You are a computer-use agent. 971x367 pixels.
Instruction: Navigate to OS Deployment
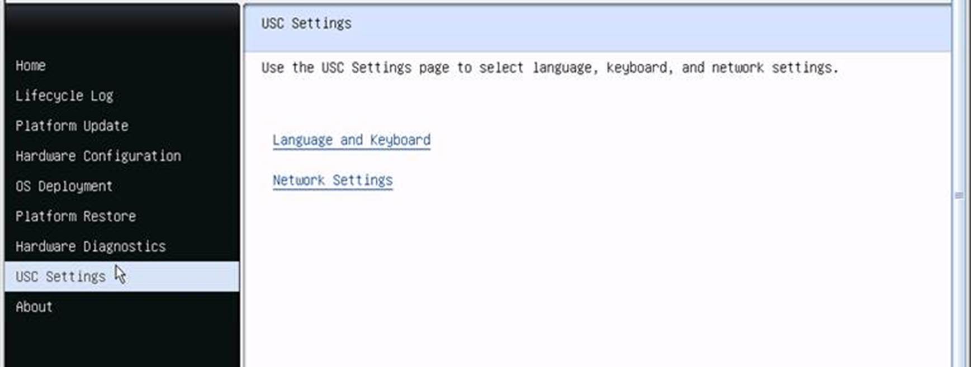64,187
